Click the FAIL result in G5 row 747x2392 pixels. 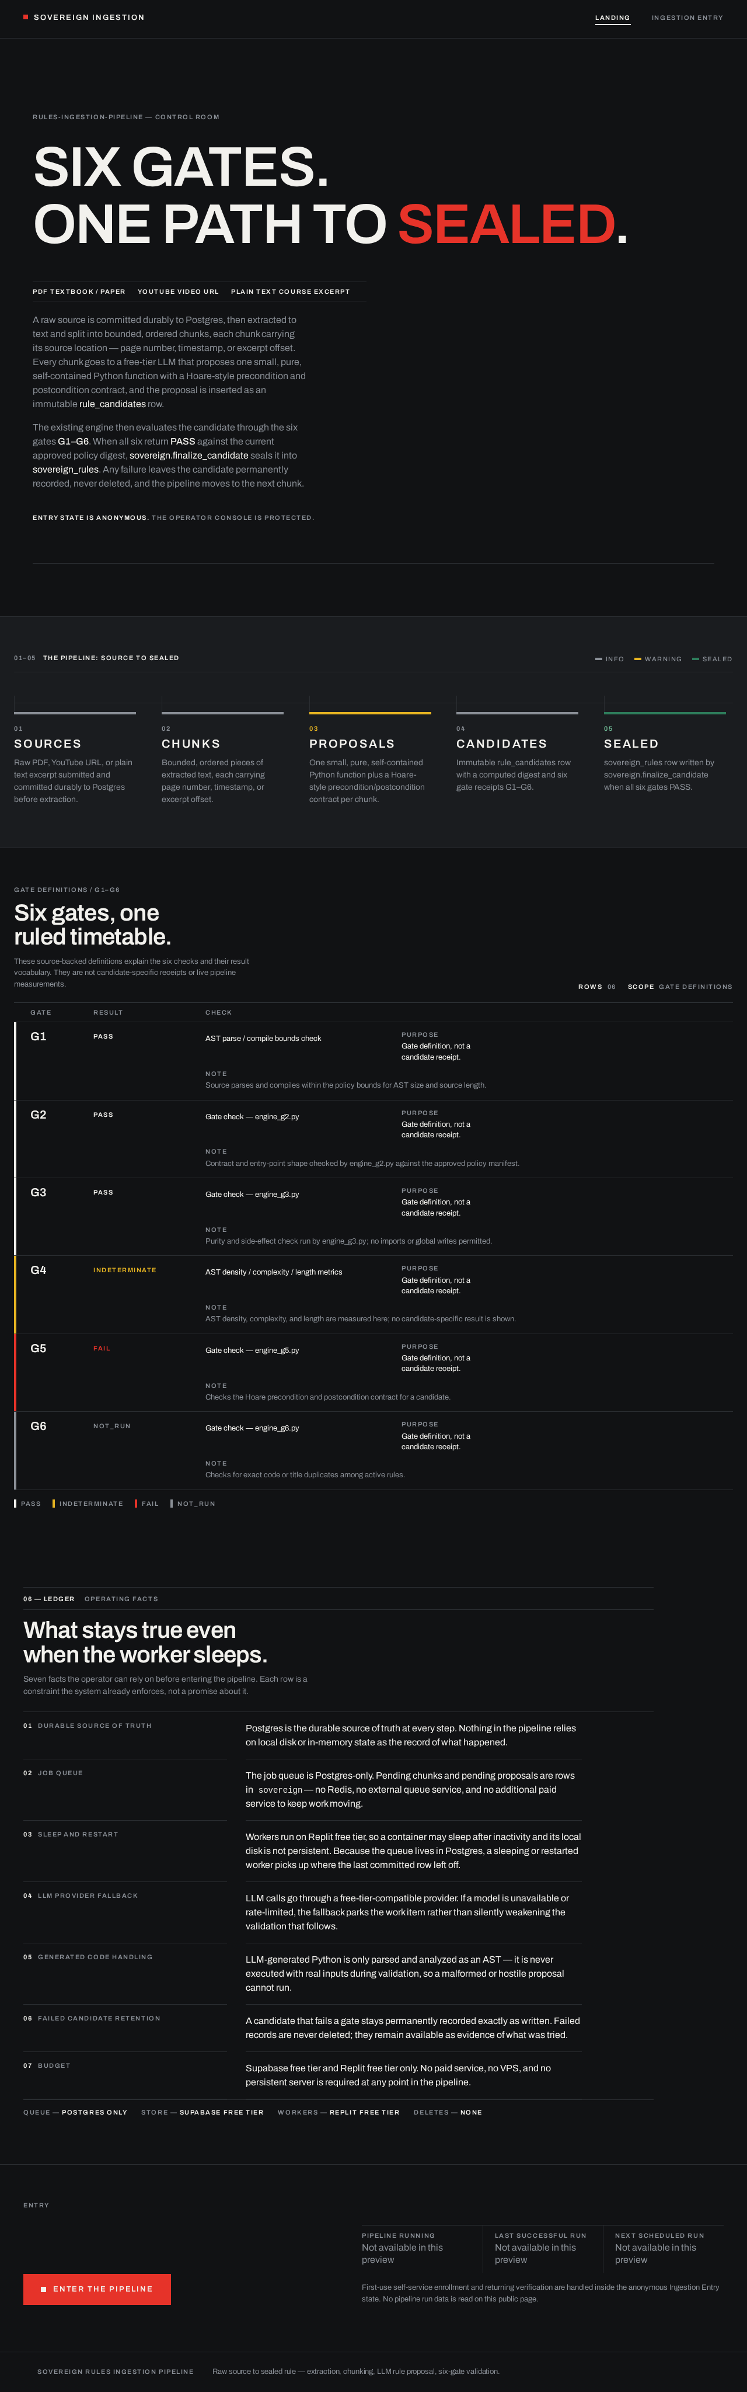tap(101, 1348)
